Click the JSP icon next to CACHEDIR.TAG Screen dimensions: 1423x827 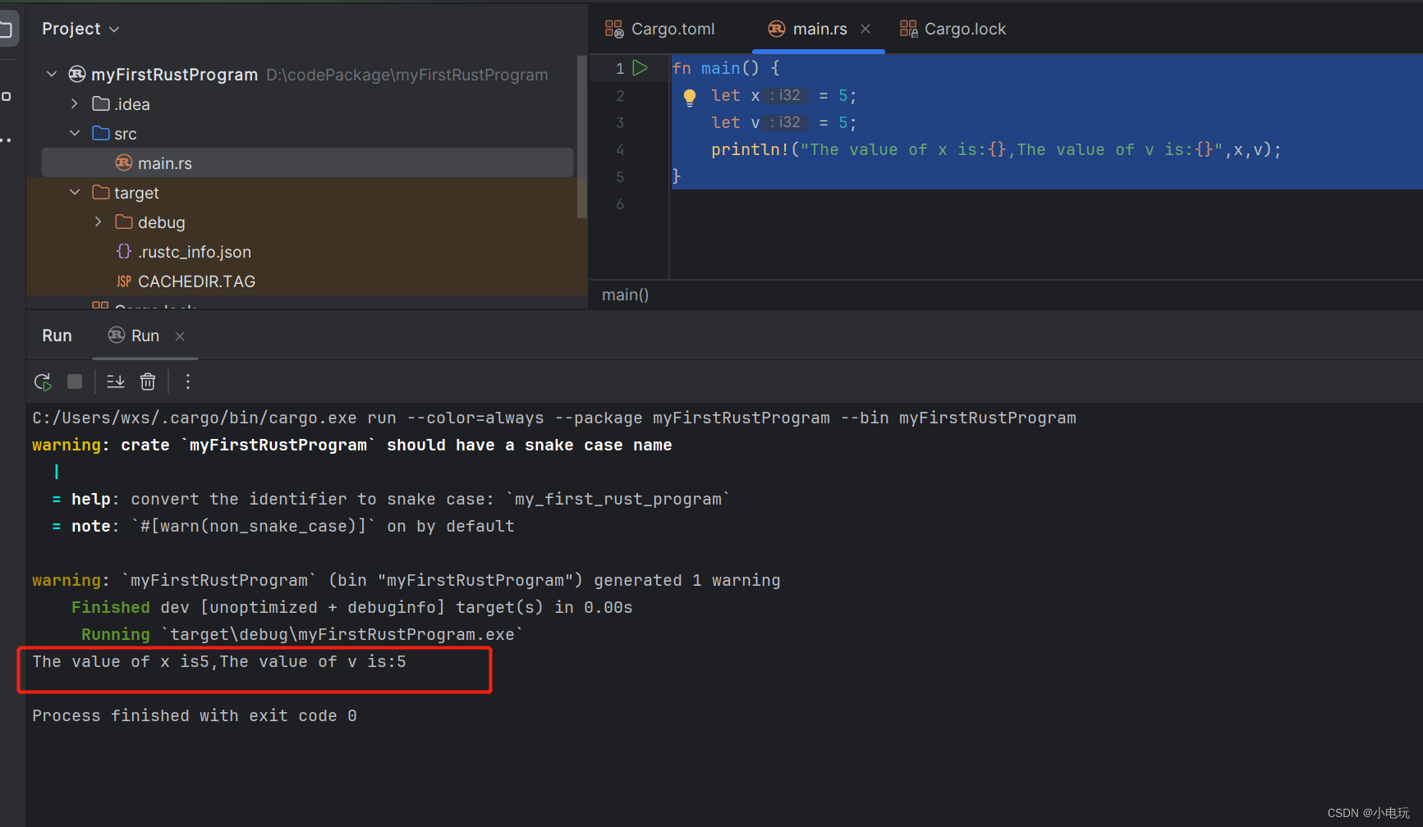[124, 281]
